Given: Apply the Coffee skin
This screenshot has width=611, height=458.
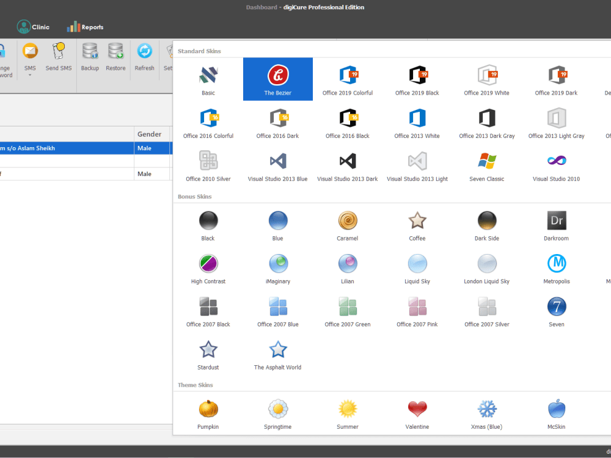Looking at the screenshot, I should pos(417,225).
